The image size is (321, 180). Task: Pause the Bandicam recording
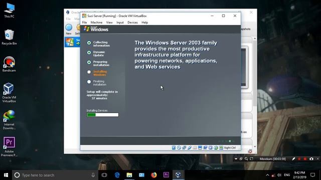(x=299, y=159)
